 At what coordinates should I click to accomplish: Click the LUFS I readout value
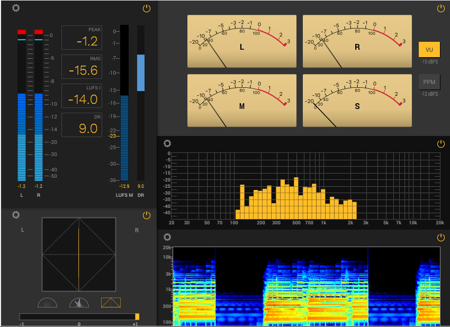pos(82,99)
